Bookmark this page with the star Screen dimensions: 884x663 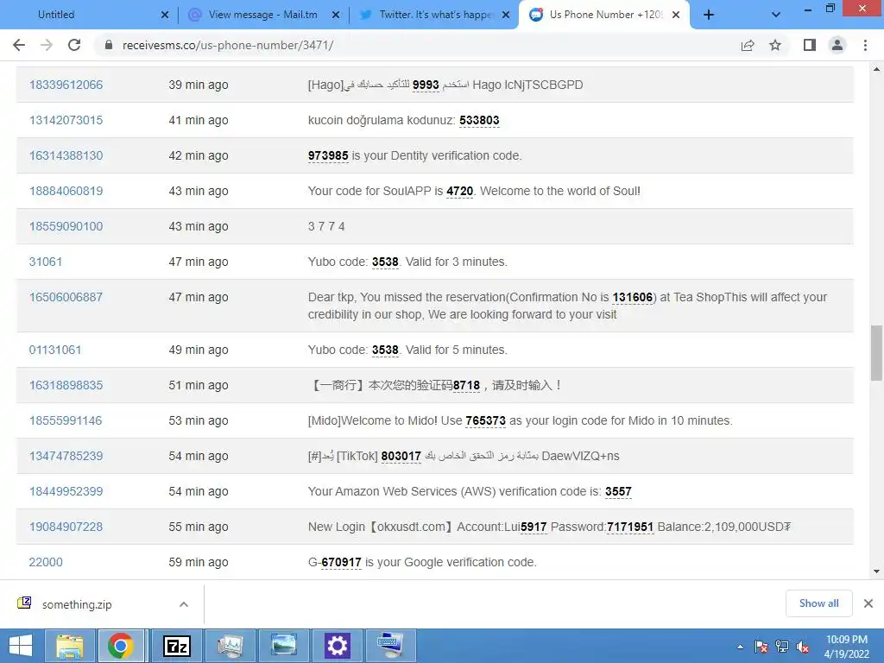click(775, 45)
